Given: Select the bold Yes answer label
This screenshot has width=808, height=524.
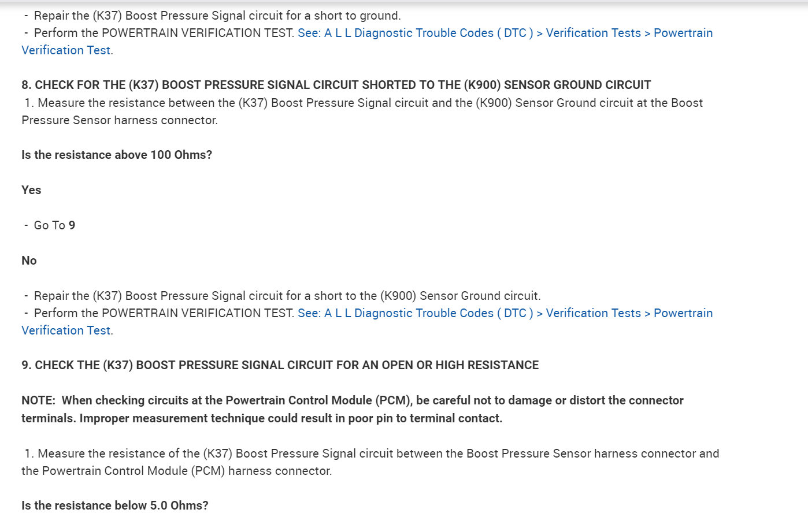Looking at the screenshot, I should (x=31, y=190).
